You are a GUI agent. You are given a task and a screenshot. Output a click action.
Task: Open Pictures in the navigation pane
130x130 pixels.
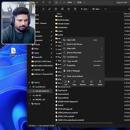(x=37, y=44)
